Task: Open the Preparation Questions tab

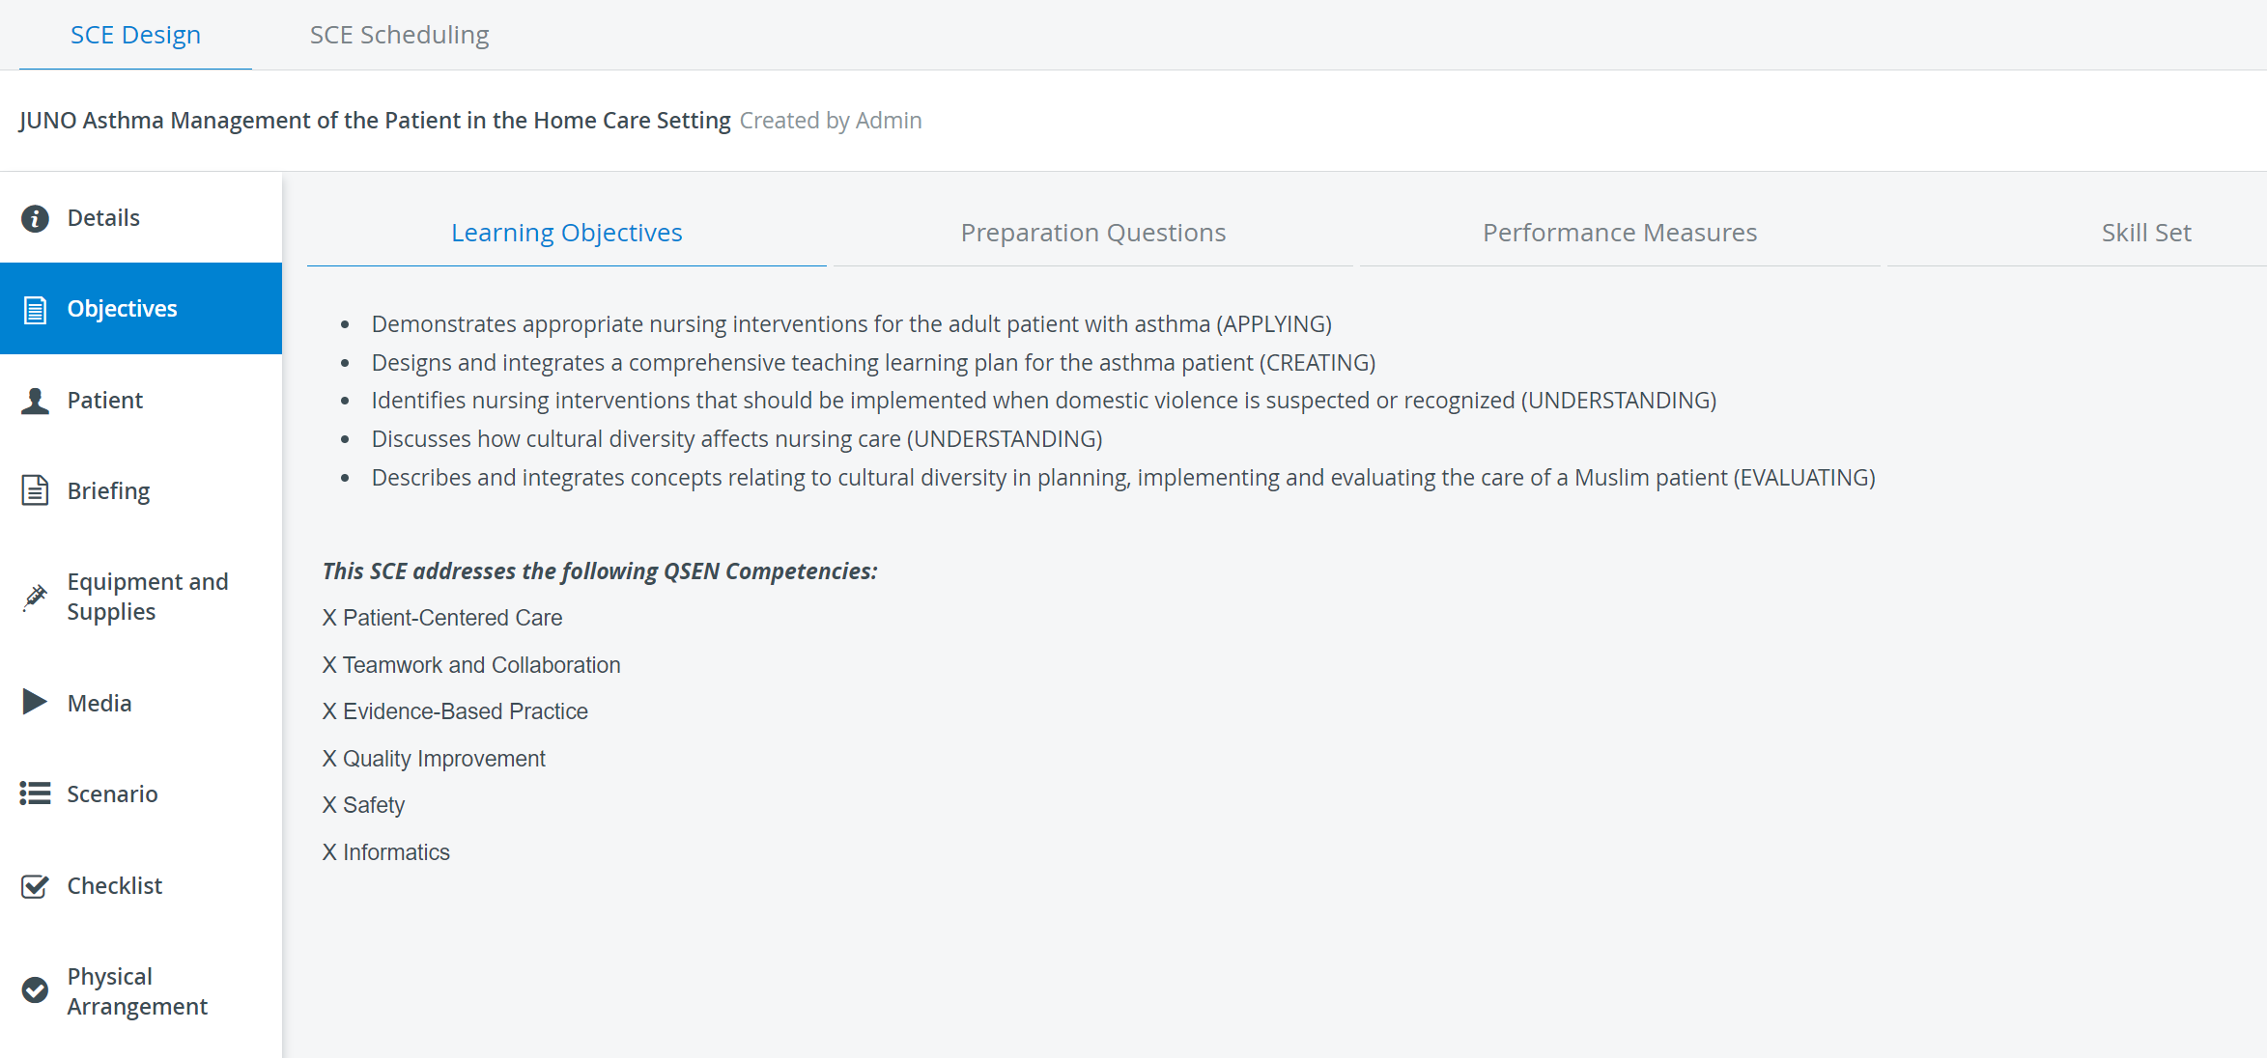Action: [1092, 233]
